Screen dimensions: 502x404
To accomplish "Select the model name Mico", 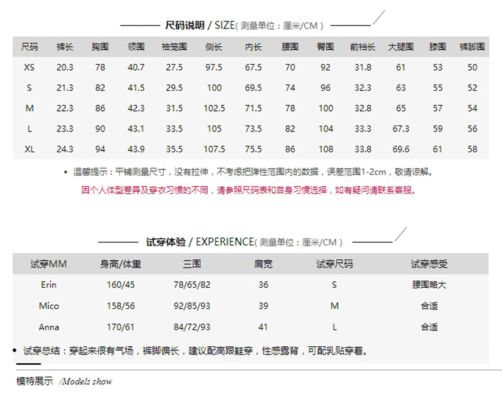I will [x=48, y=306].
